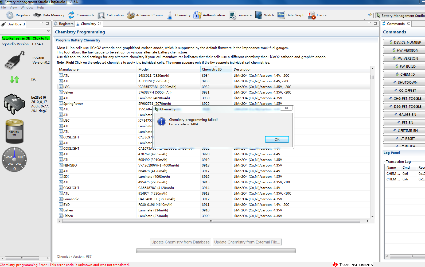Run the FW_BUILD command
The height and width of the screenshot is (267, 425).
pyautogui.click(x=404, y=66)
